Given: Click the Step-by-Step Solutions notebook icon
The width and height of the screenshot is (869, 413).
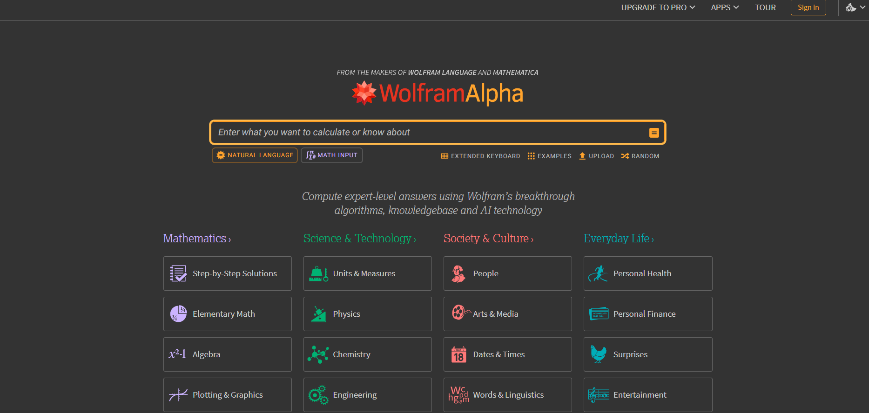Looking at the screenshot, I should (178, 273).
